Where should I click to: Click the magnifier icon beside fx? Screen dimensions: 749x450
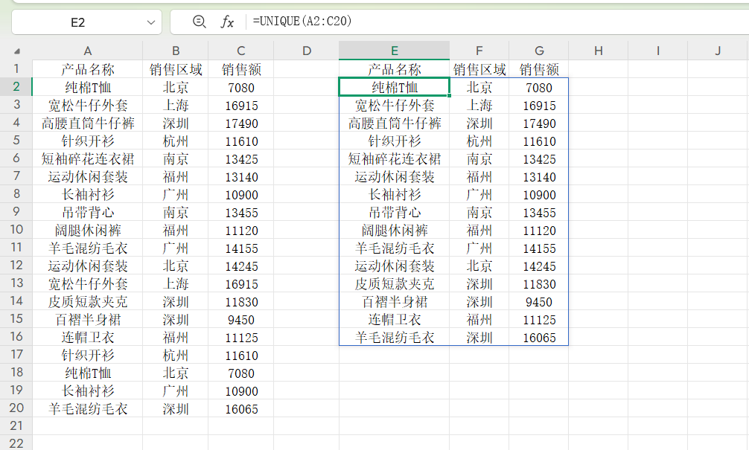[x=199, y=22]
